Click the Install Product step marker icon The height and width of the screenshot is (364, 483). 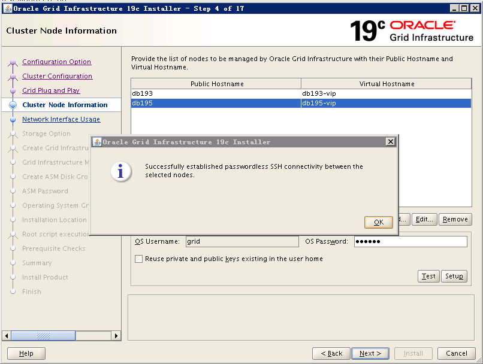click(13, 277)
